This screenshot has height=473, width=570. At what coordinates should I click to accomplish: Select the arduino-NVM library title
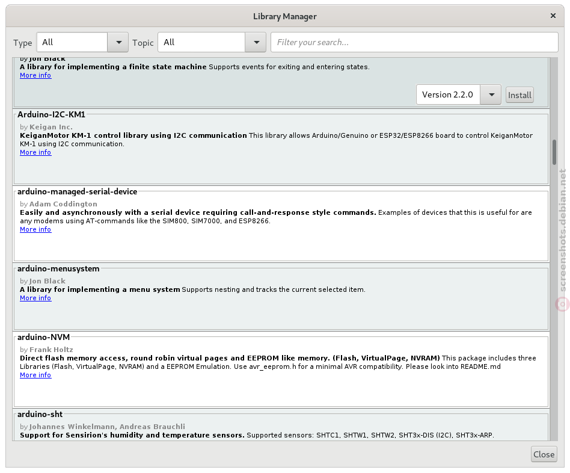coord(44,337)
